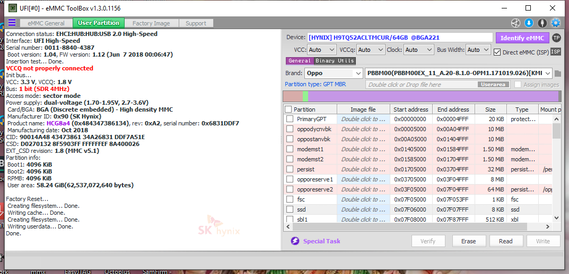The height and width of the screenshot is (274, 569).
Task: Open the Clock dropdown
Action: point(419,50)
